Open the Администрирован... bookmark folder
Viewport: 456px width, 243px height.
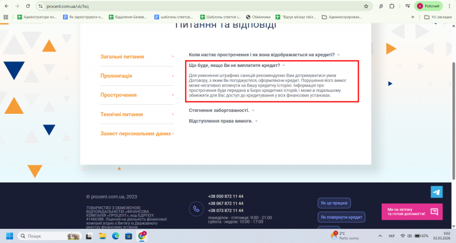coord(342,17)
